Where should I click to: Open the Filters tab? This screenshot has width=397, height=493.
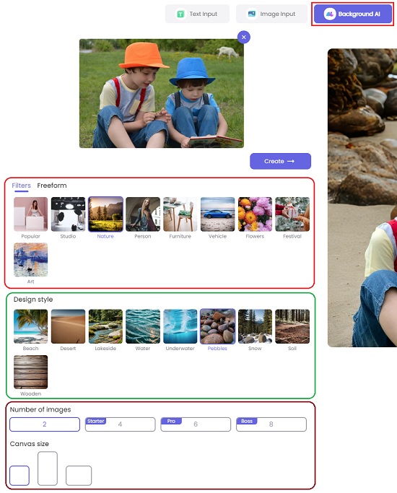(21, 186)
